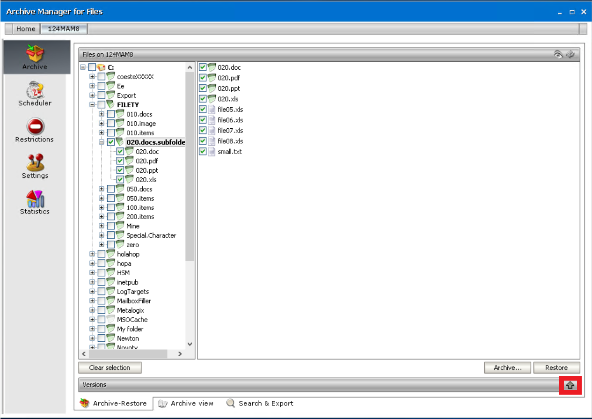Viewport: 592px width, 419px height.
Task: Uncheck the 020.pdf checkbox in the file list
Action: [x=203, y=78]
